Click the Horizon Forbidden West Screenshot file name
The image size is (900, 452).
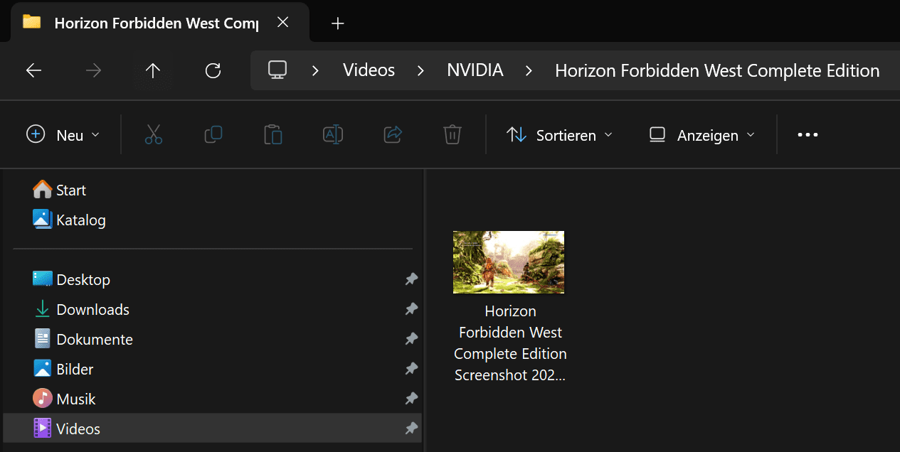coord(510,343)
